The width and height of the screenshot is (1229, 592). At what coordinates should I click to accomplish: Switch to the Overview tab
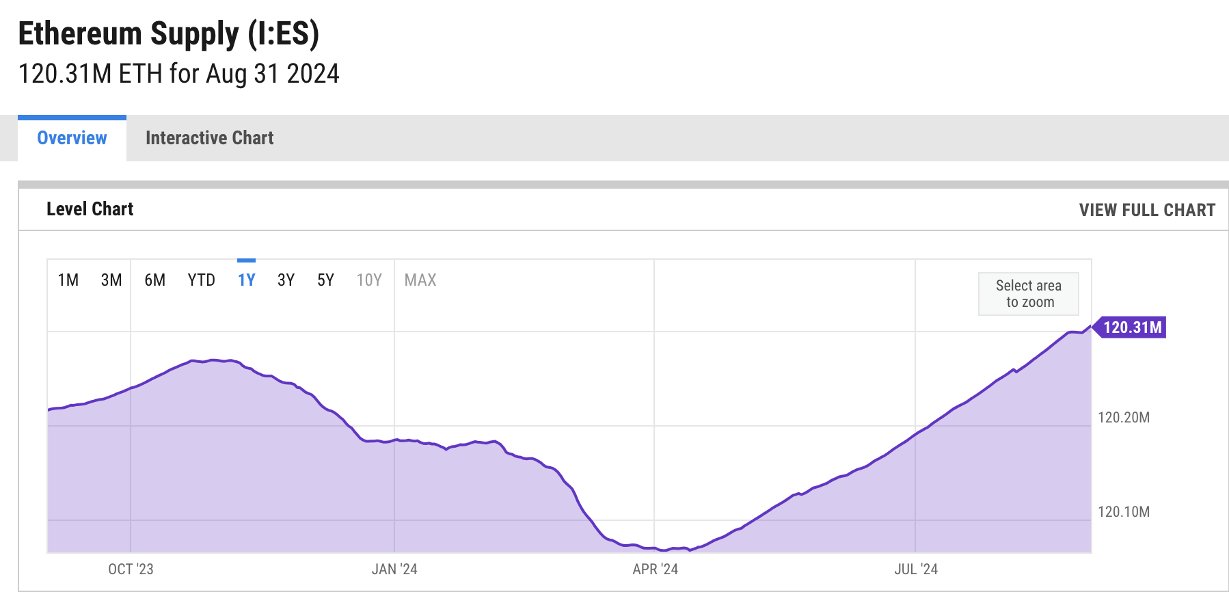click(72, 138)
